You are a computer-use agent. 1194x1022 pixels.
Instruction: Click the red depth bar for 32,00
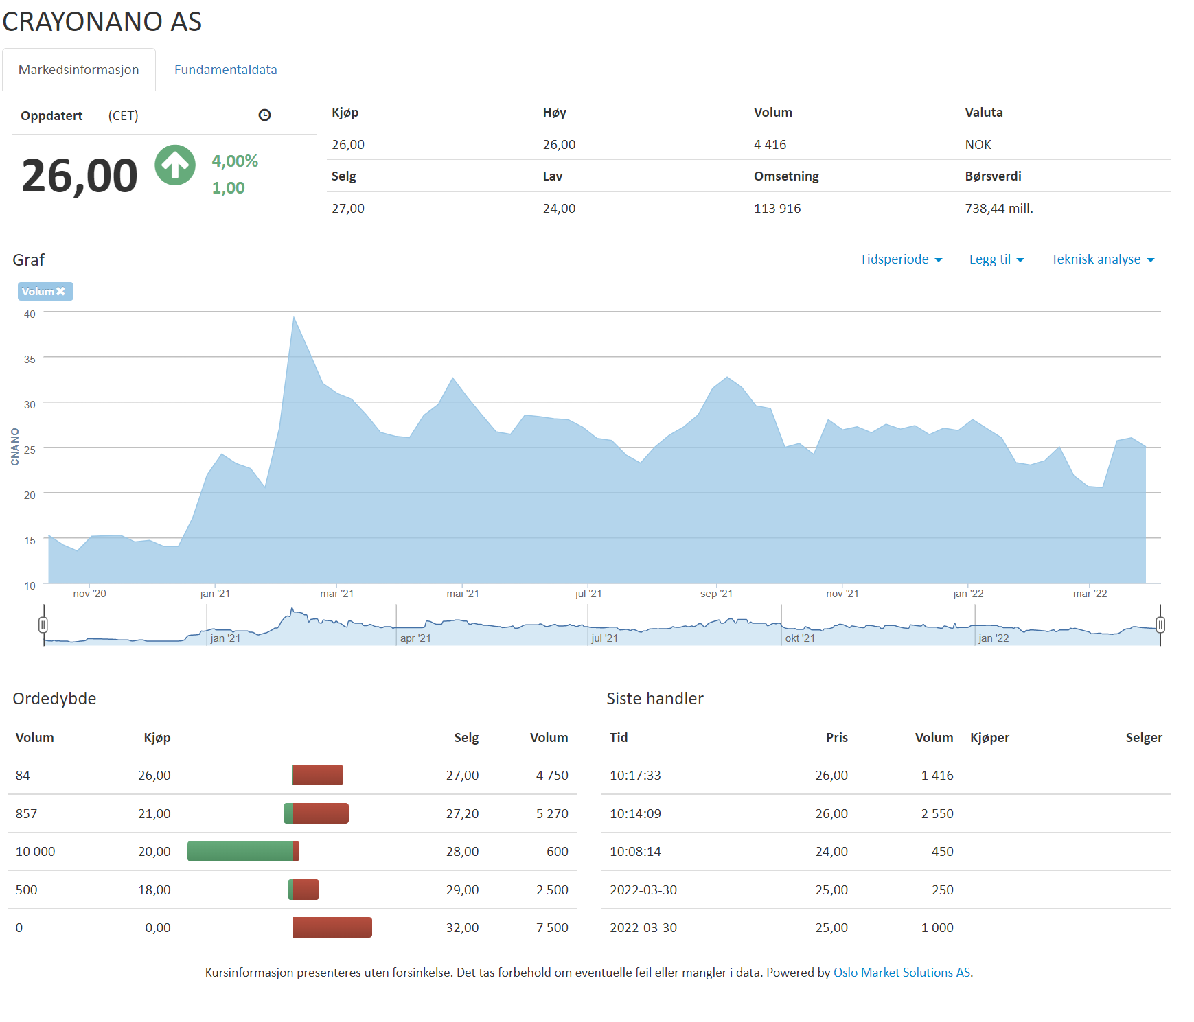point(332,927)
